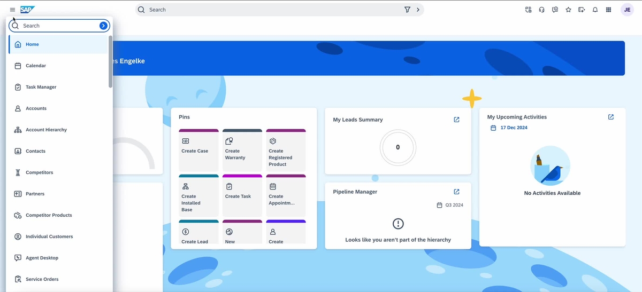The image size is (642, 292).
Task: Click the Competitors chess piece icon
Action: [x=18, y=172]
